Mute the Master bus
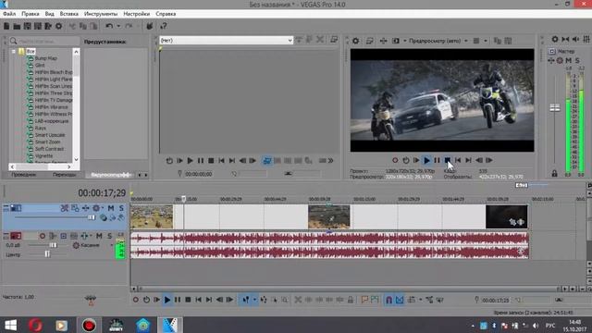Viewport: 592px width, 333px height. [569, 60]
